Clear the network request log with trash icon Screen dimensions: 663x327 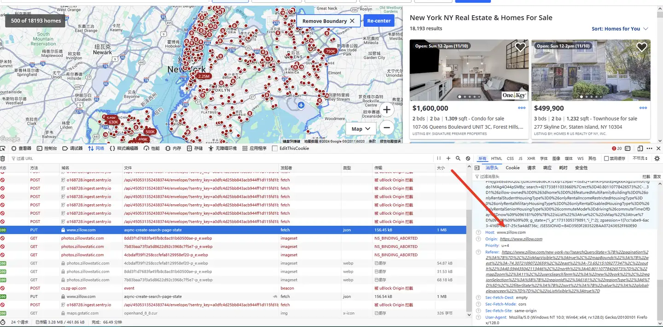[3, 159]
